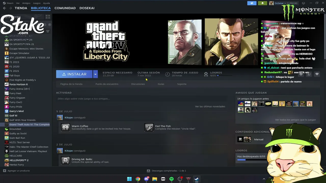Switch to Big Picture mode icon

click(x=303, y=3)
